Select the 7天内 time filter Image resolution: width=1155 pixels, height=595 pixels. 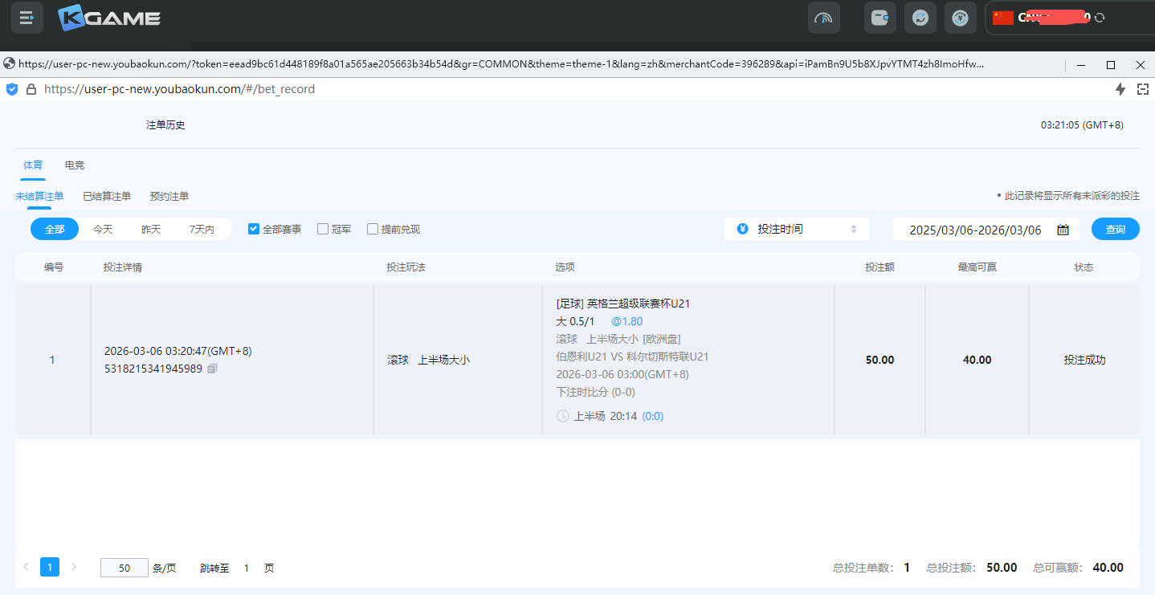tap(202, 229)
